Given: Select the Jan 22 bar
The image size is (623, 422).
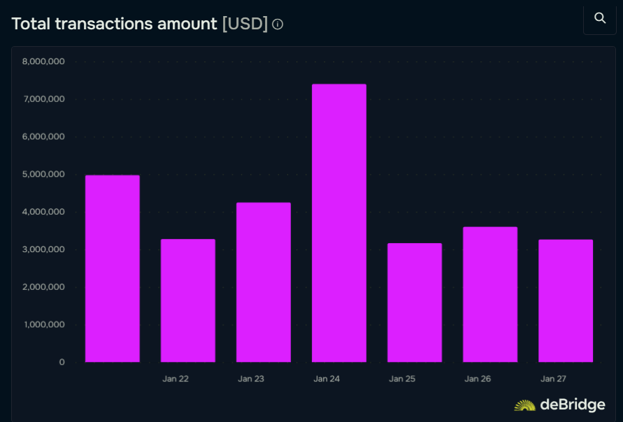Looking at the screenshot, I should pyautogui.click(x=187, y=300).
